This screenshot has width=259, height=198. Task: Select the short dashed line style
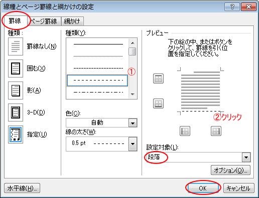pyautogui.click(x=98, y=68)
